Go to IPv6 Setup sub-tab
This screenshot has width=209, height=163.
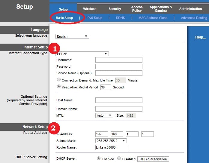tap(94, 18)
